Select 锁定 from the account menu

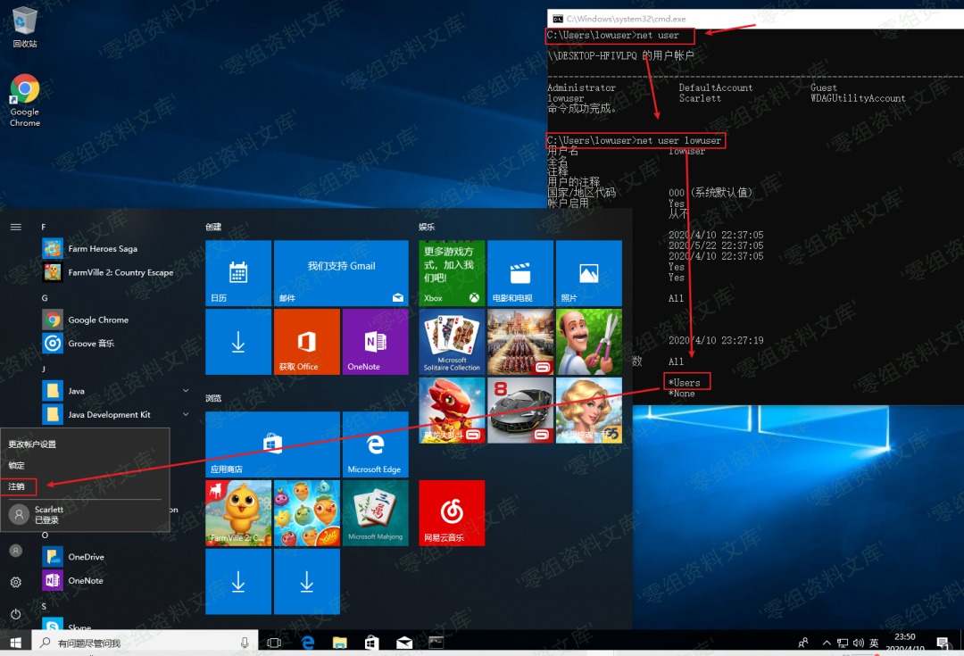pos(18,465)
